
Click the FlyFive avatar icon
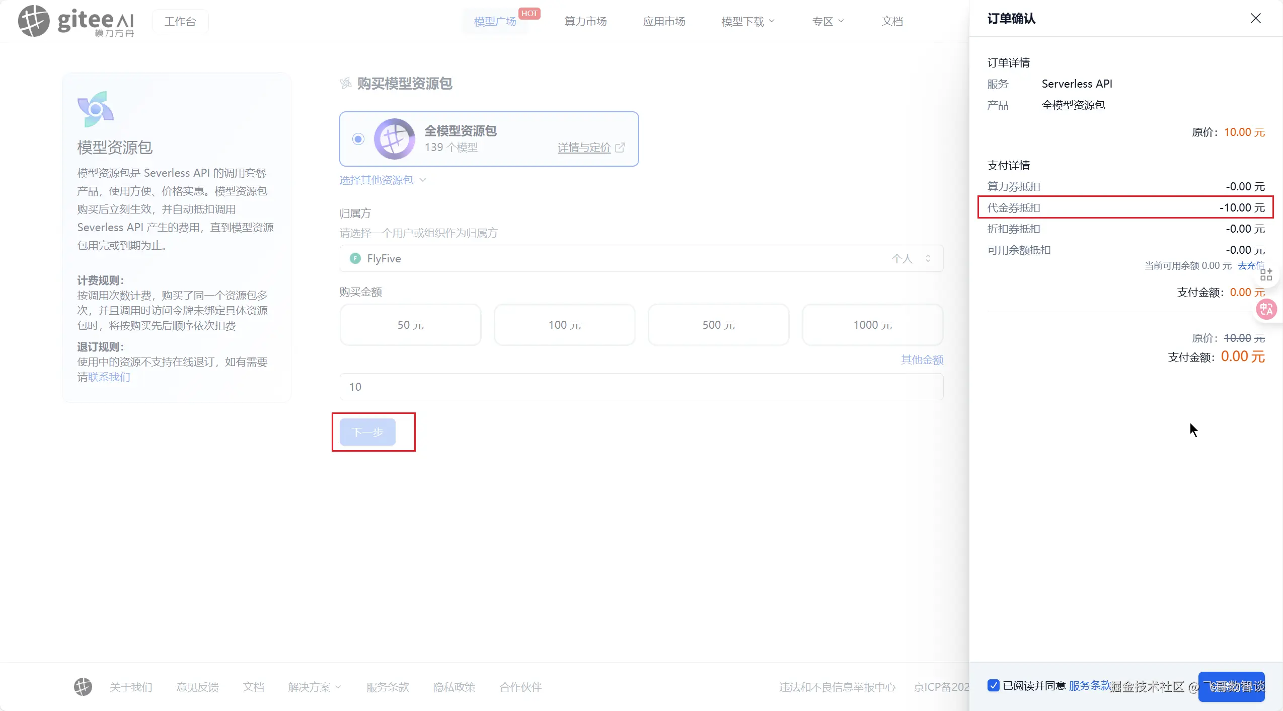click(x=355, y=258)
